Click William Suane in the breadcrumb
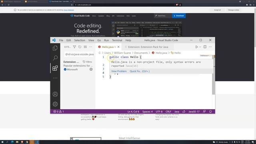The width and height of the screenshot is (256, 144). 122,53
